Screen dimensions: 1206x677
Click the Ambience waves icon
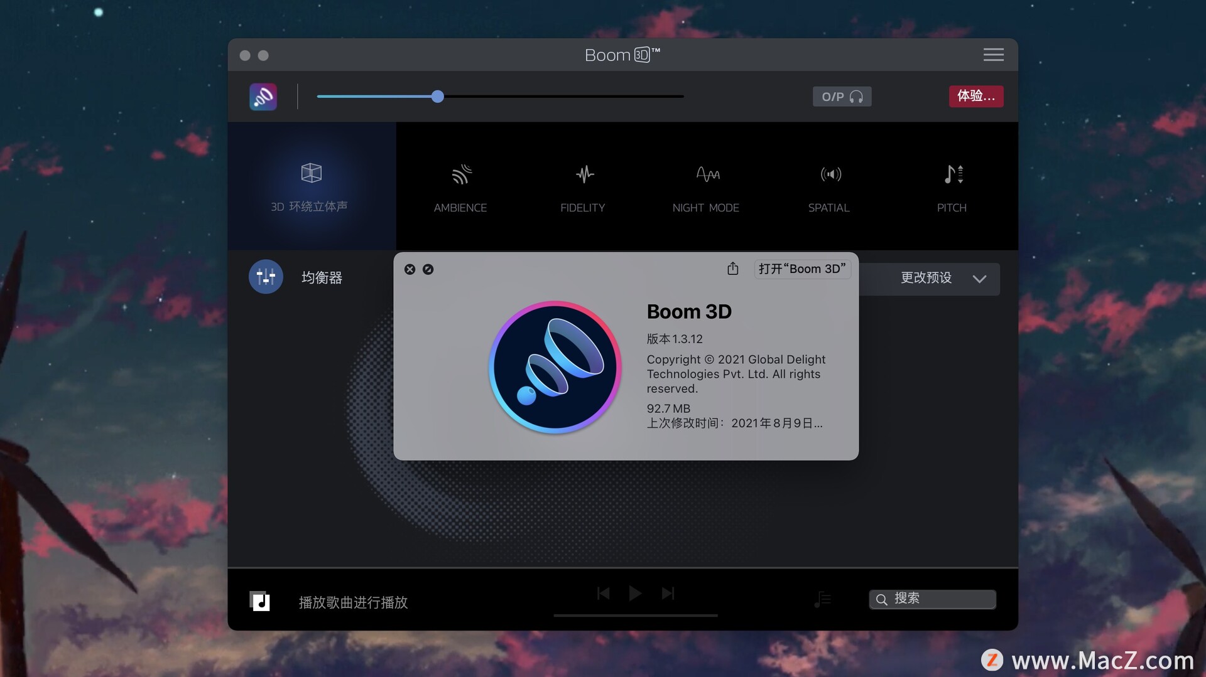462,174
